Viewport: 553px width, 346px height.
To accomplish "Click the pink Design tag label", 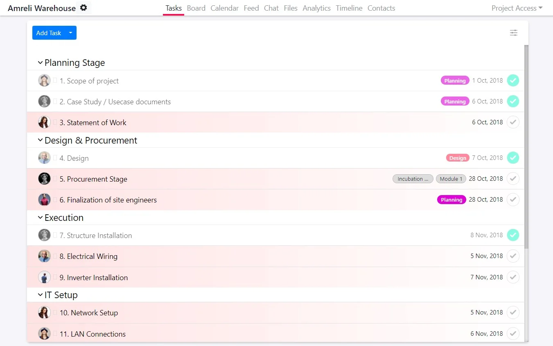I will (457, 158).
